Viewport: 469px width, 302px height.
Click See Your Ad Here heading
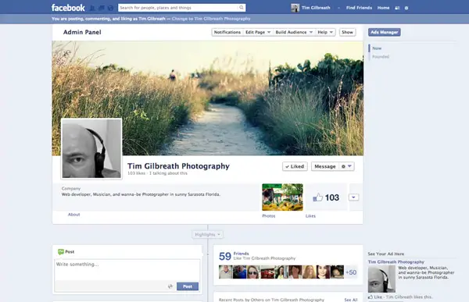(x=386, y=254)
